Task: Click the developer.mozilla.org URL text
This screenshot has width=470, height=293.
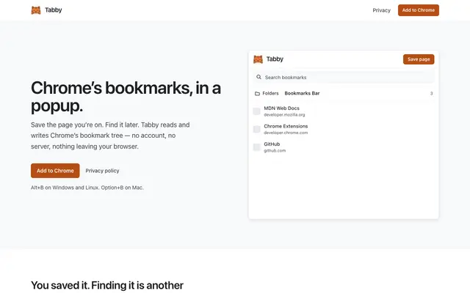Action: coord(284,115)
